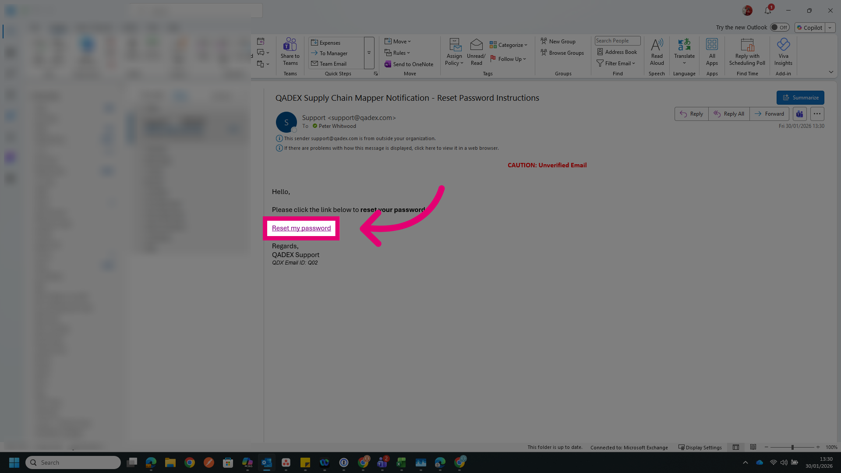Click the zoom out minus button

point(766,447)
